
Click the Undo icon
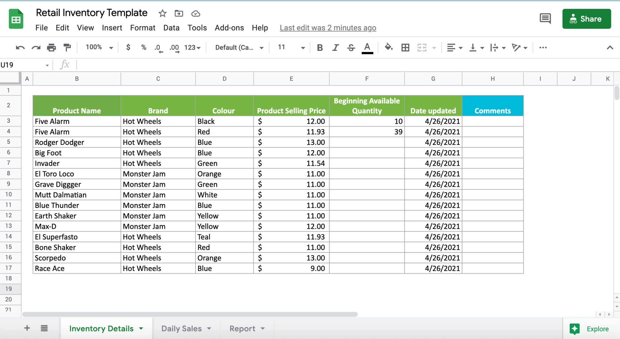(20, 47)
